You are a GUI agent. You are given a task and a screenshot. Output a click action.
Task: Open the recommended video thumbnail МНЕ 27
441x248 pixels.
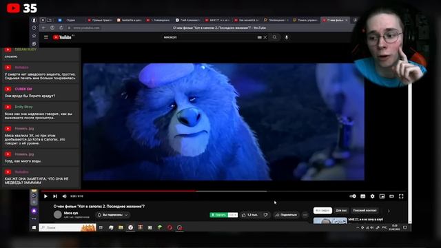click(x=330, y=220)
